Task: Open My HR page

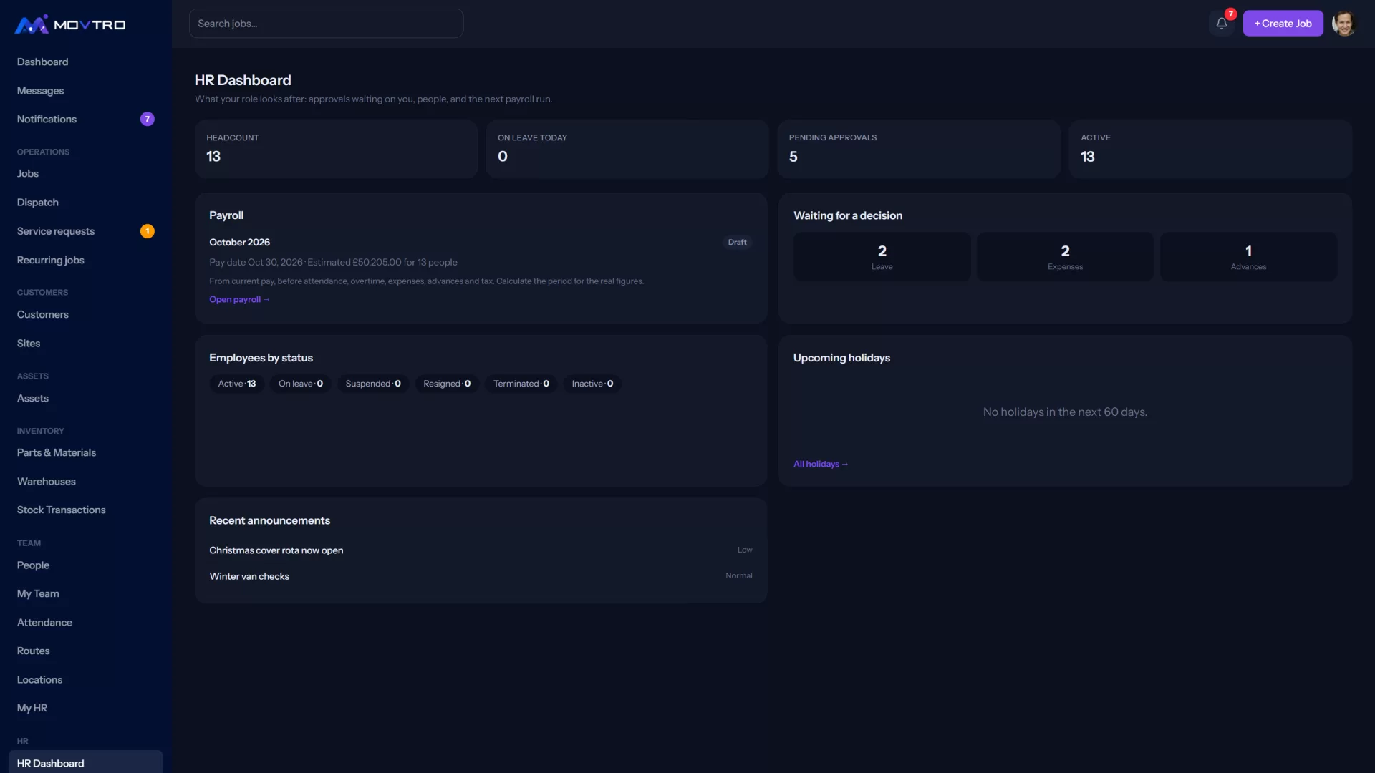Action: 86,708
